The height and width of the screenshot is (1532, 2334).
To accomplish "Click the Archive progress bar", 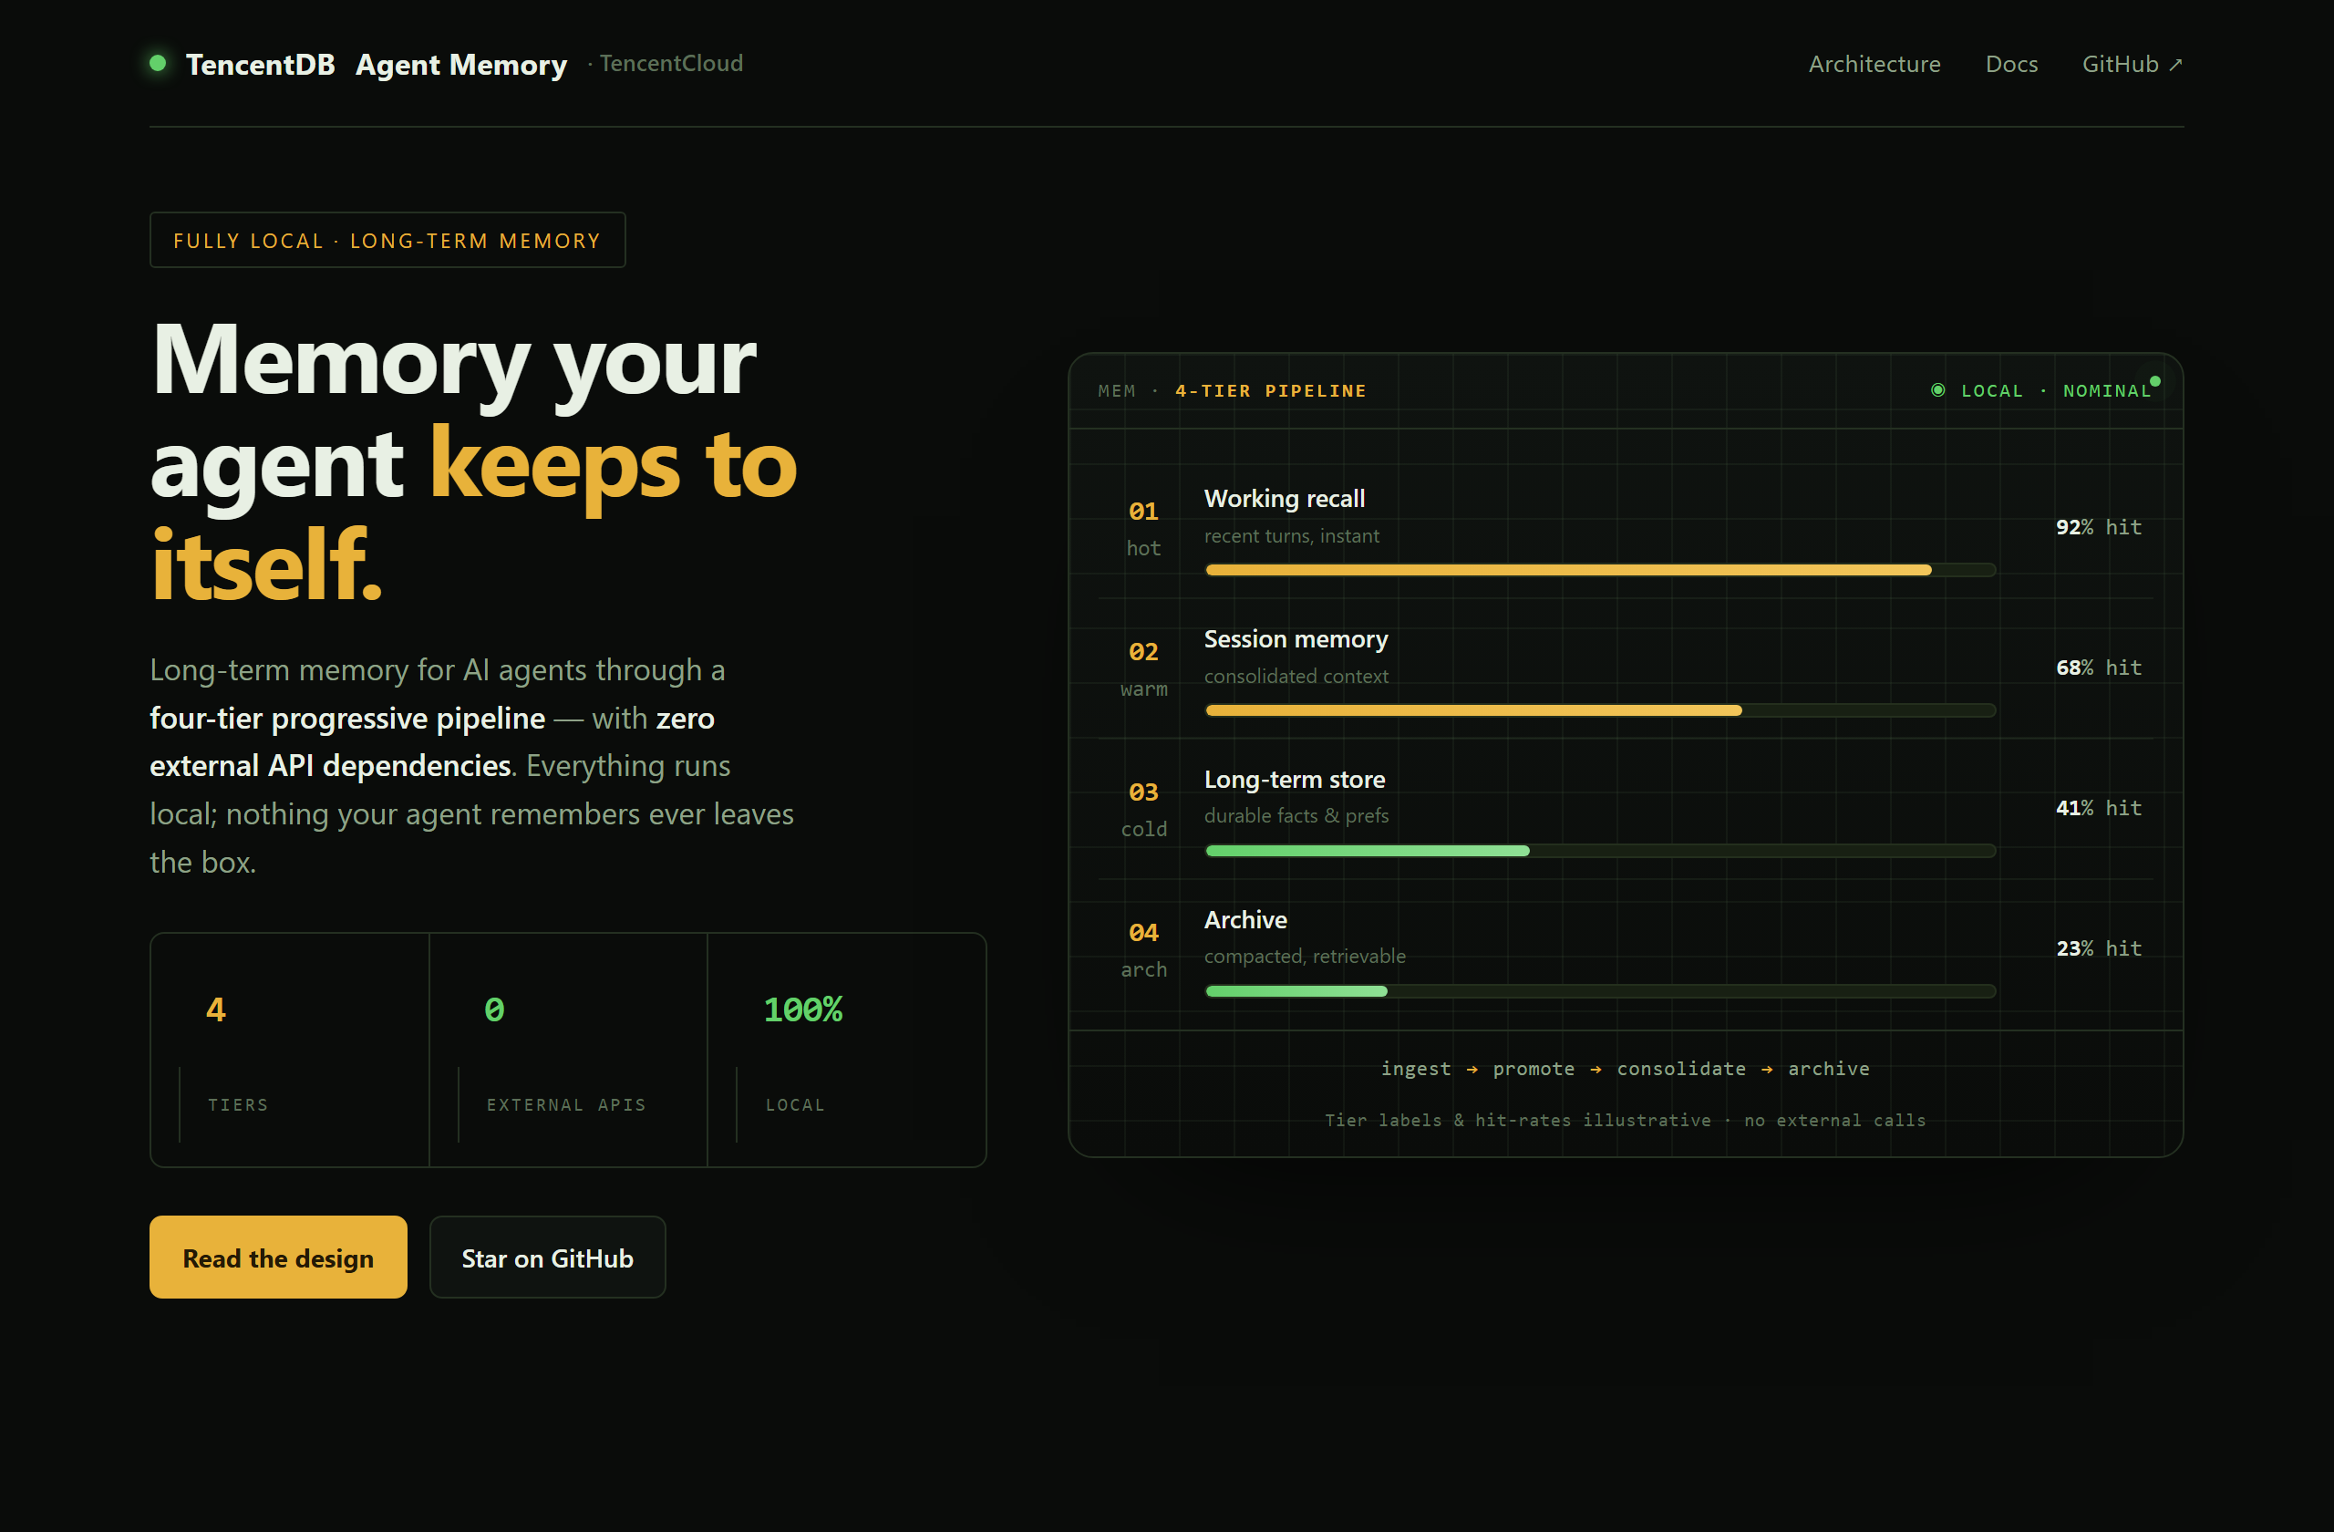I will [x=1600, y=990].
